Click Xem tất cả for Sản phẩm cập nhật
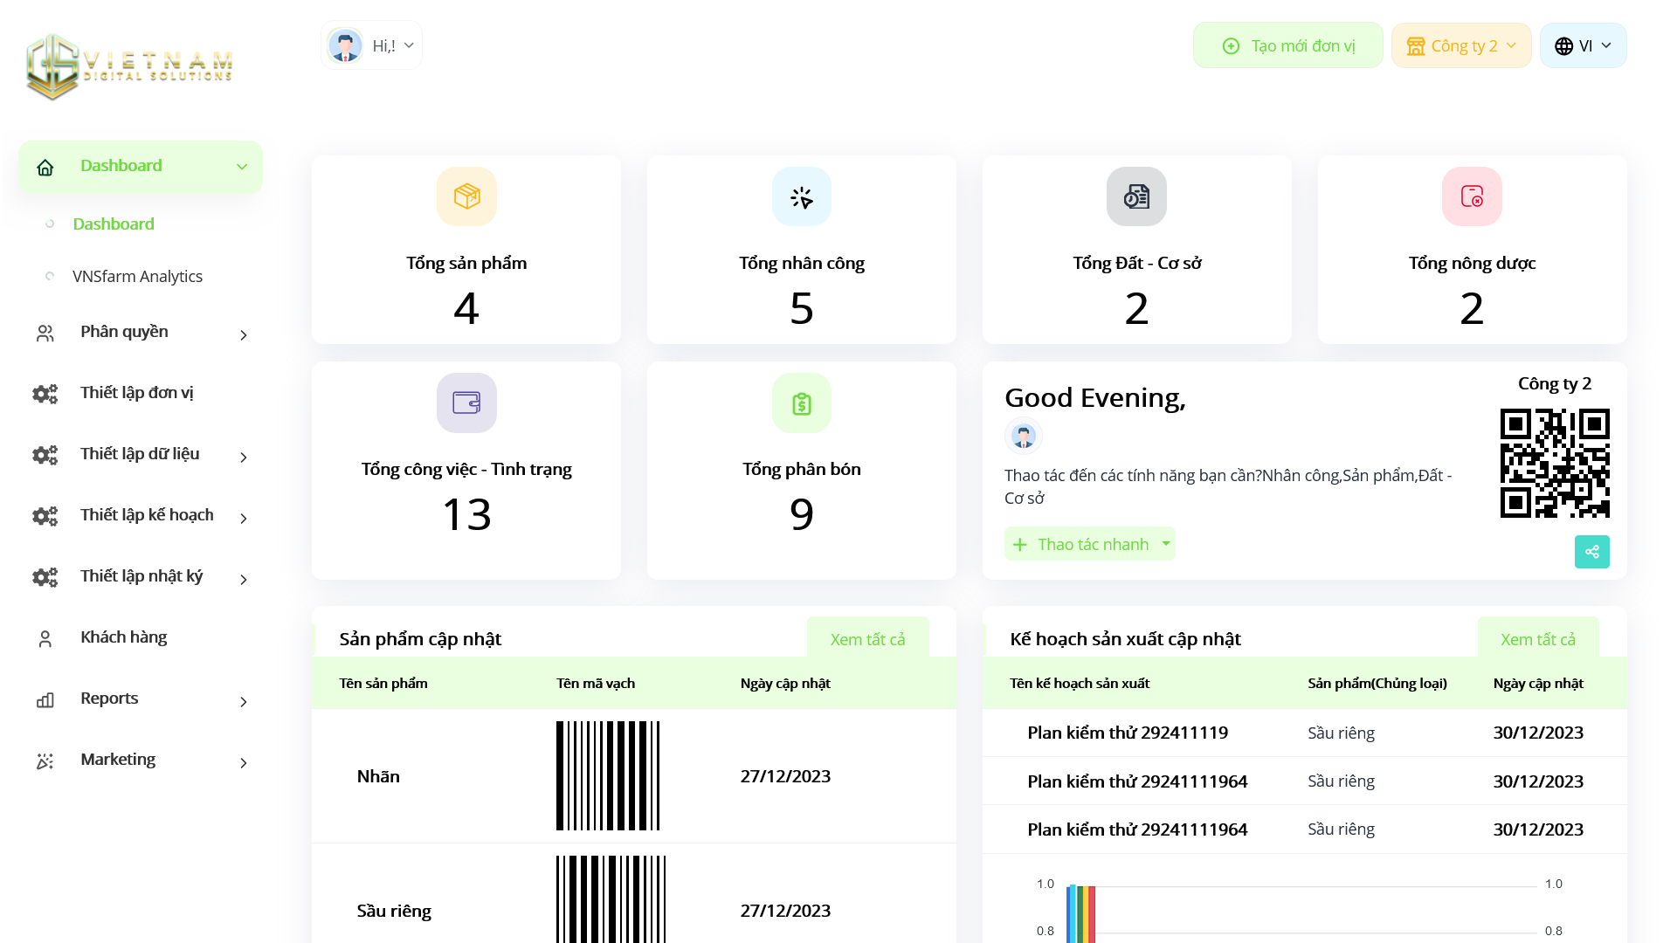 pyautogui.click(x=867, y=639)
